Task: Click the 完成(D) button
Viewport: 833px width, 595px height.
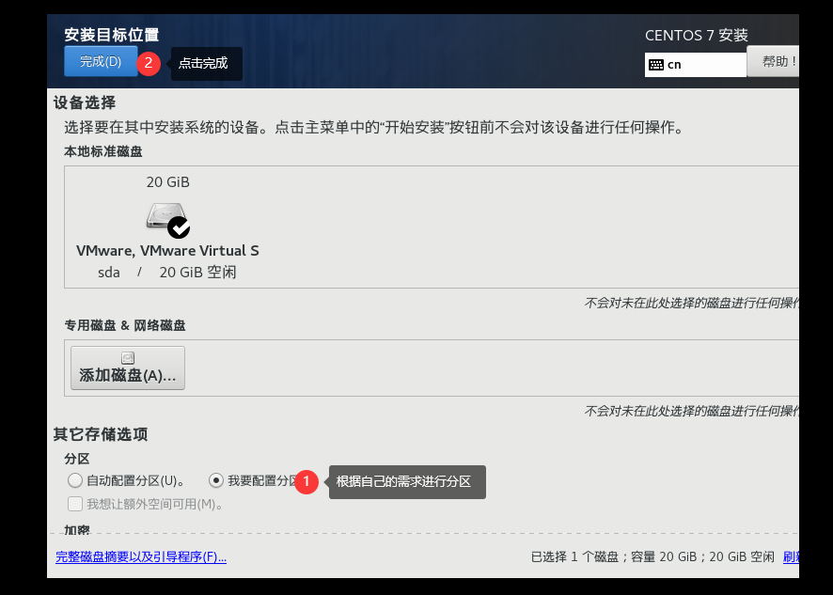Action: [101, 62]
